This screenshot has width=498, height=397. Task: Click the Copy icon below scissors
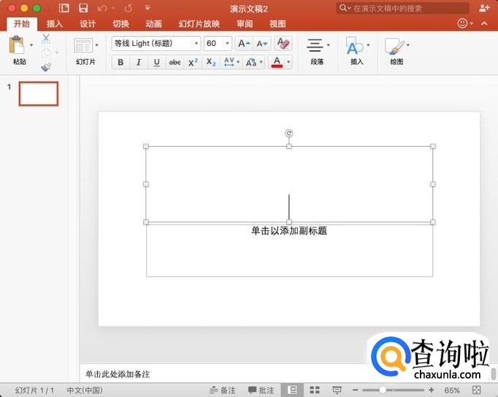[x=47, y=53]
